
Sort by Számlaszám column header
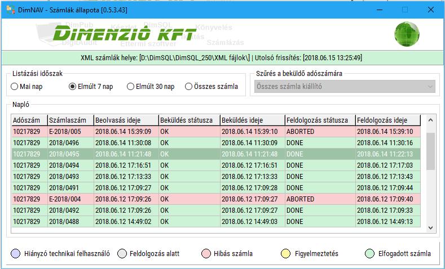pos(71,120)
